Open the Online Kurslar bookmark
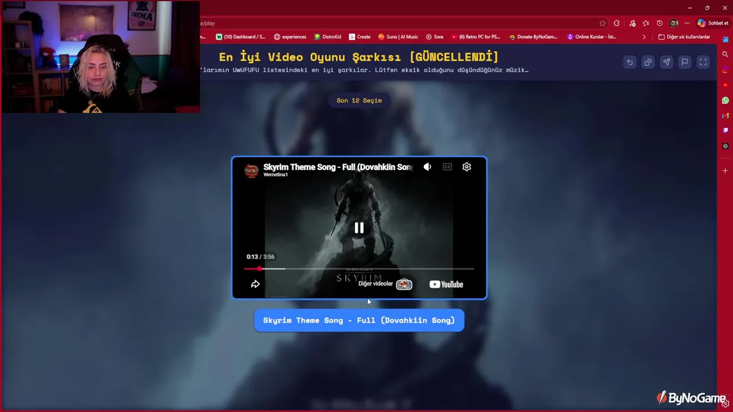Screen dimensions: 733x412 point(592,37)
